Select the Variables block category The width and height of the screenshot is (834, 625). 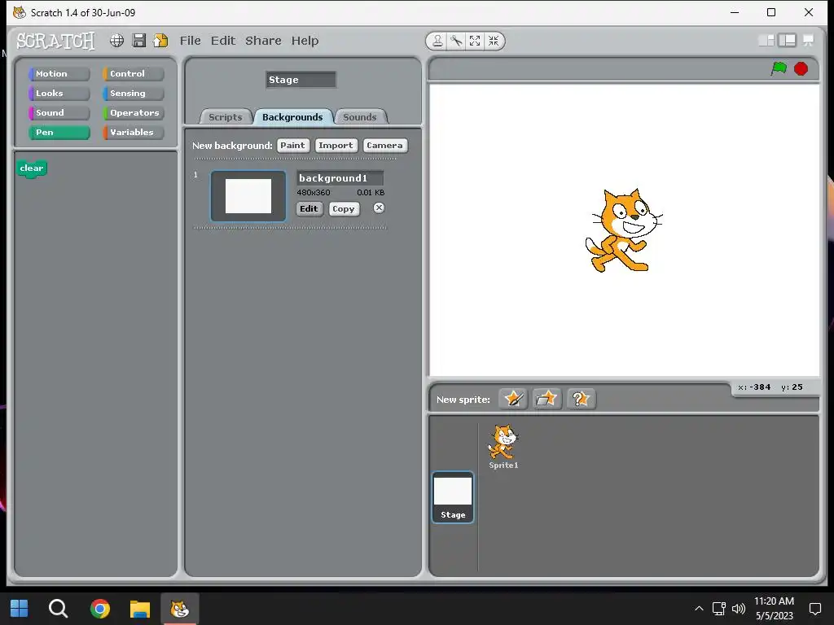[134, 133]
